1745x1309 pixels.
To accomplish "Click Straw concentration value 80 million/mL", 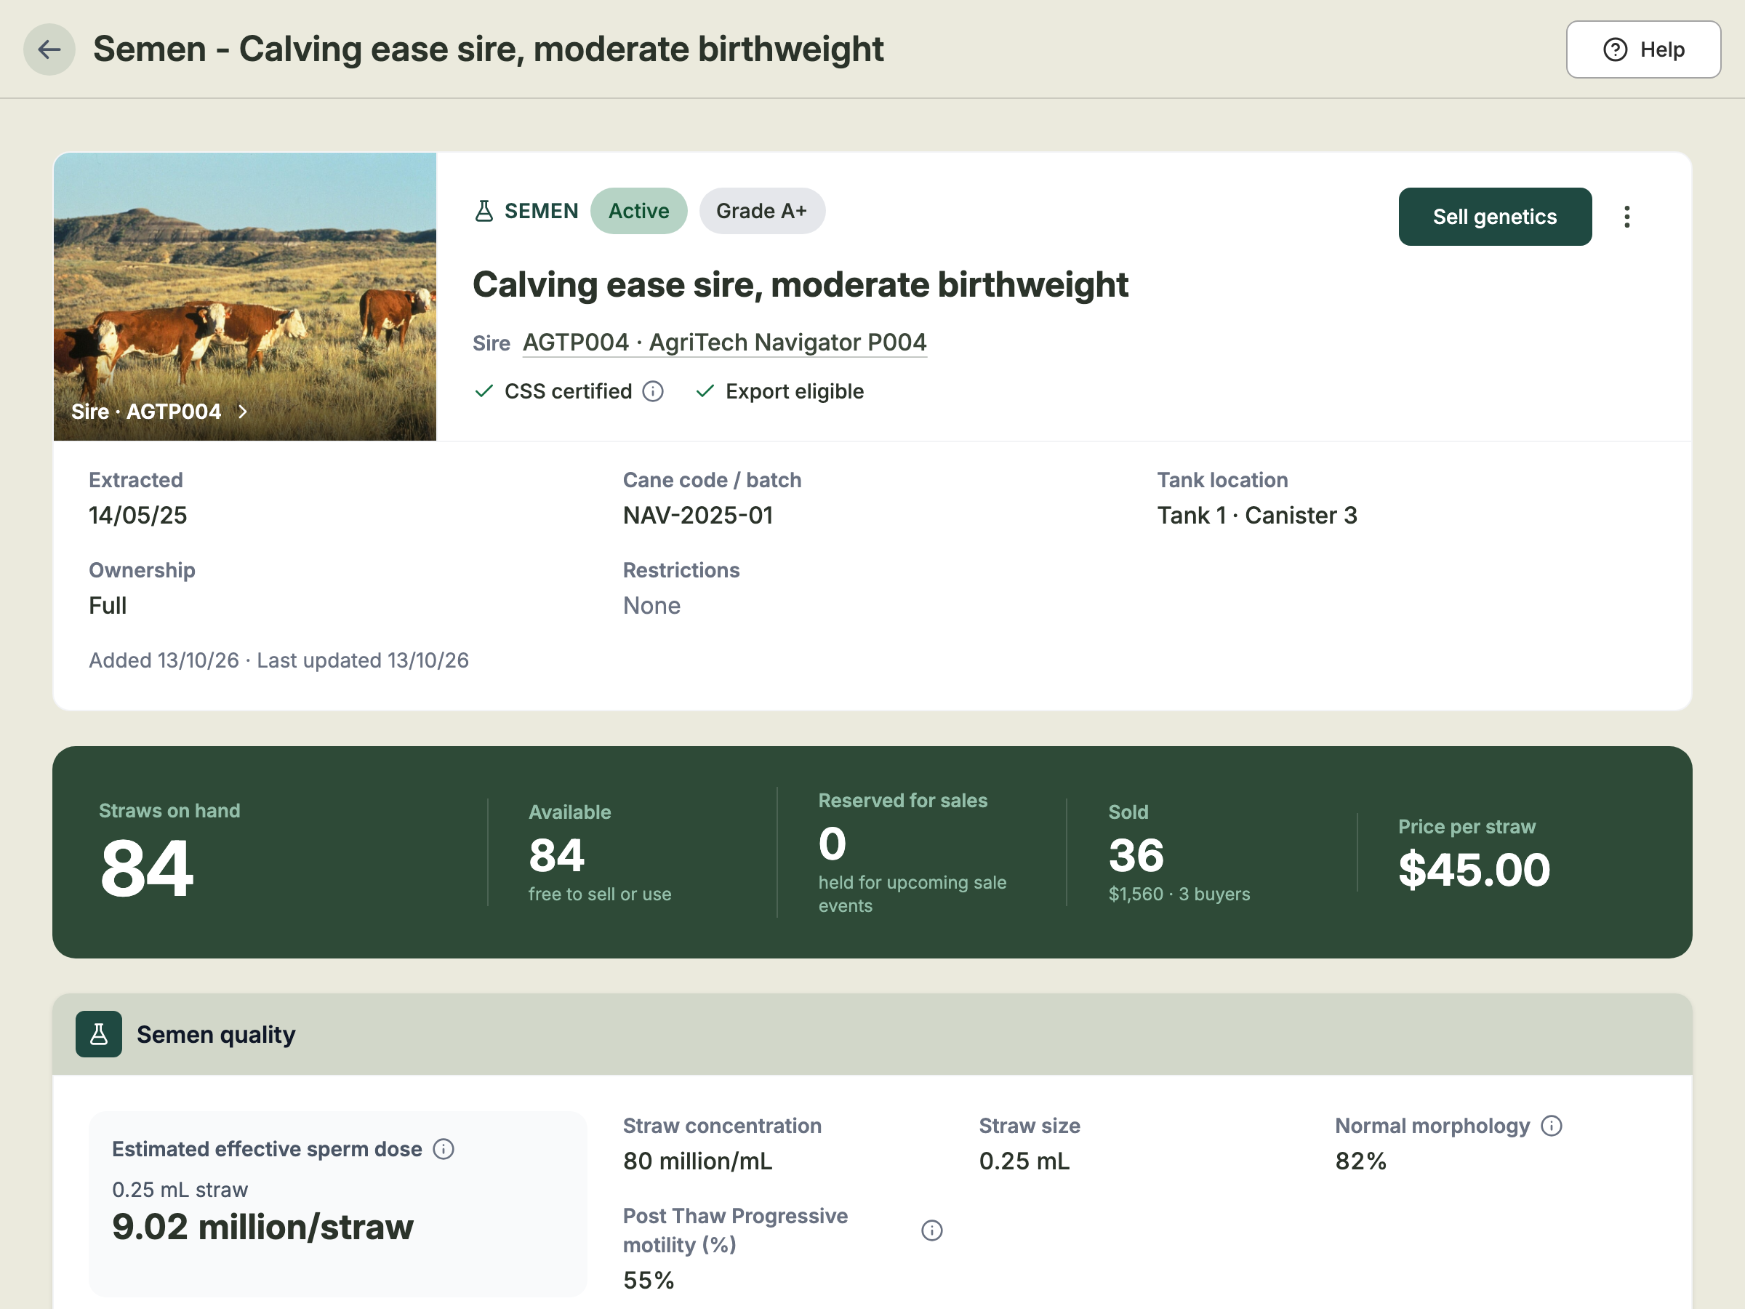I will (697, 1161).
